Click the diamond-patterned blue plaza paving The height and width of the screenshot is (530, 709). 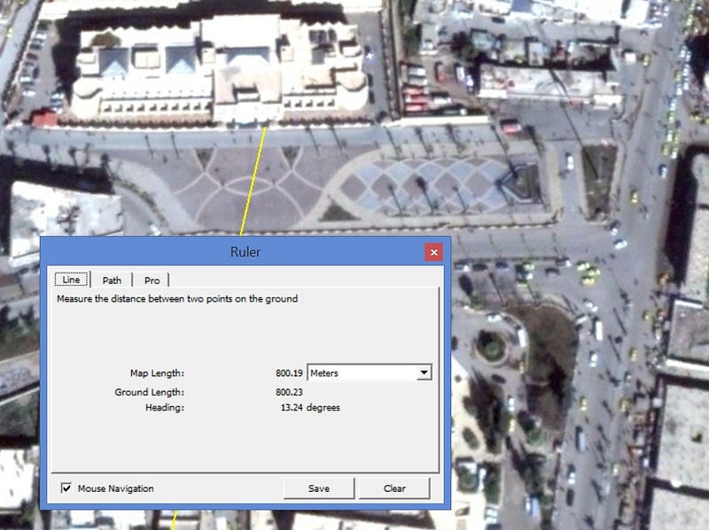point(425,185)
